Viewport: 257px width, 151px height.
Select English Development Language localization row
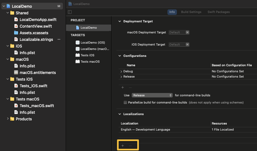146,129
